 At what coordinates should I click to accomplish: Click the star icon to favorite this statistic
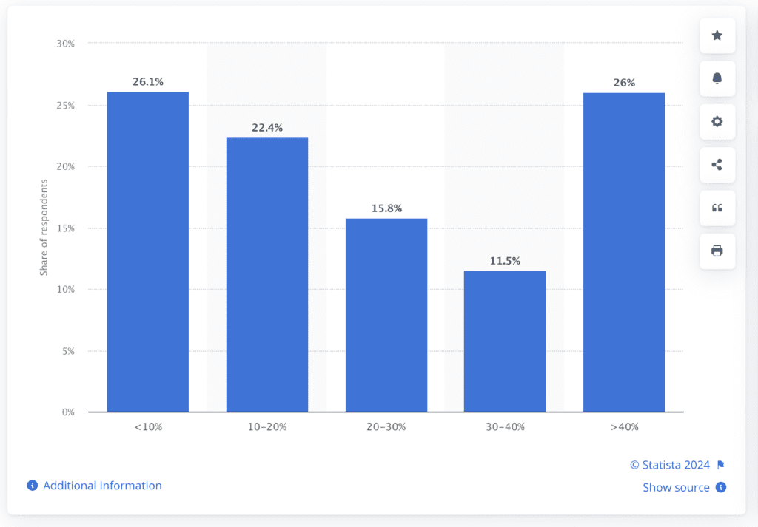(717, 35)
